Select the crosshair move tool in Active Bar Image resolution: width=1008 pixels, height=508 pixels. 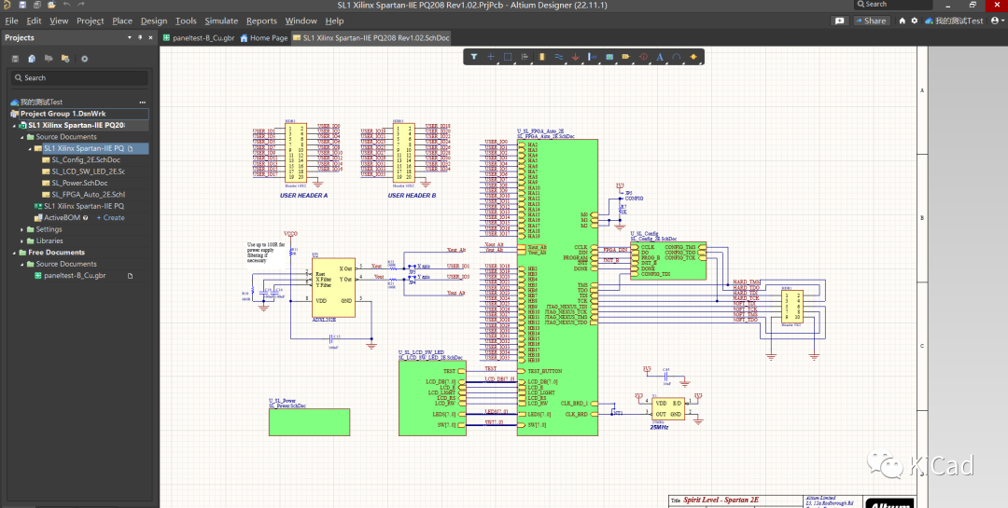click(x=491, y=57)
